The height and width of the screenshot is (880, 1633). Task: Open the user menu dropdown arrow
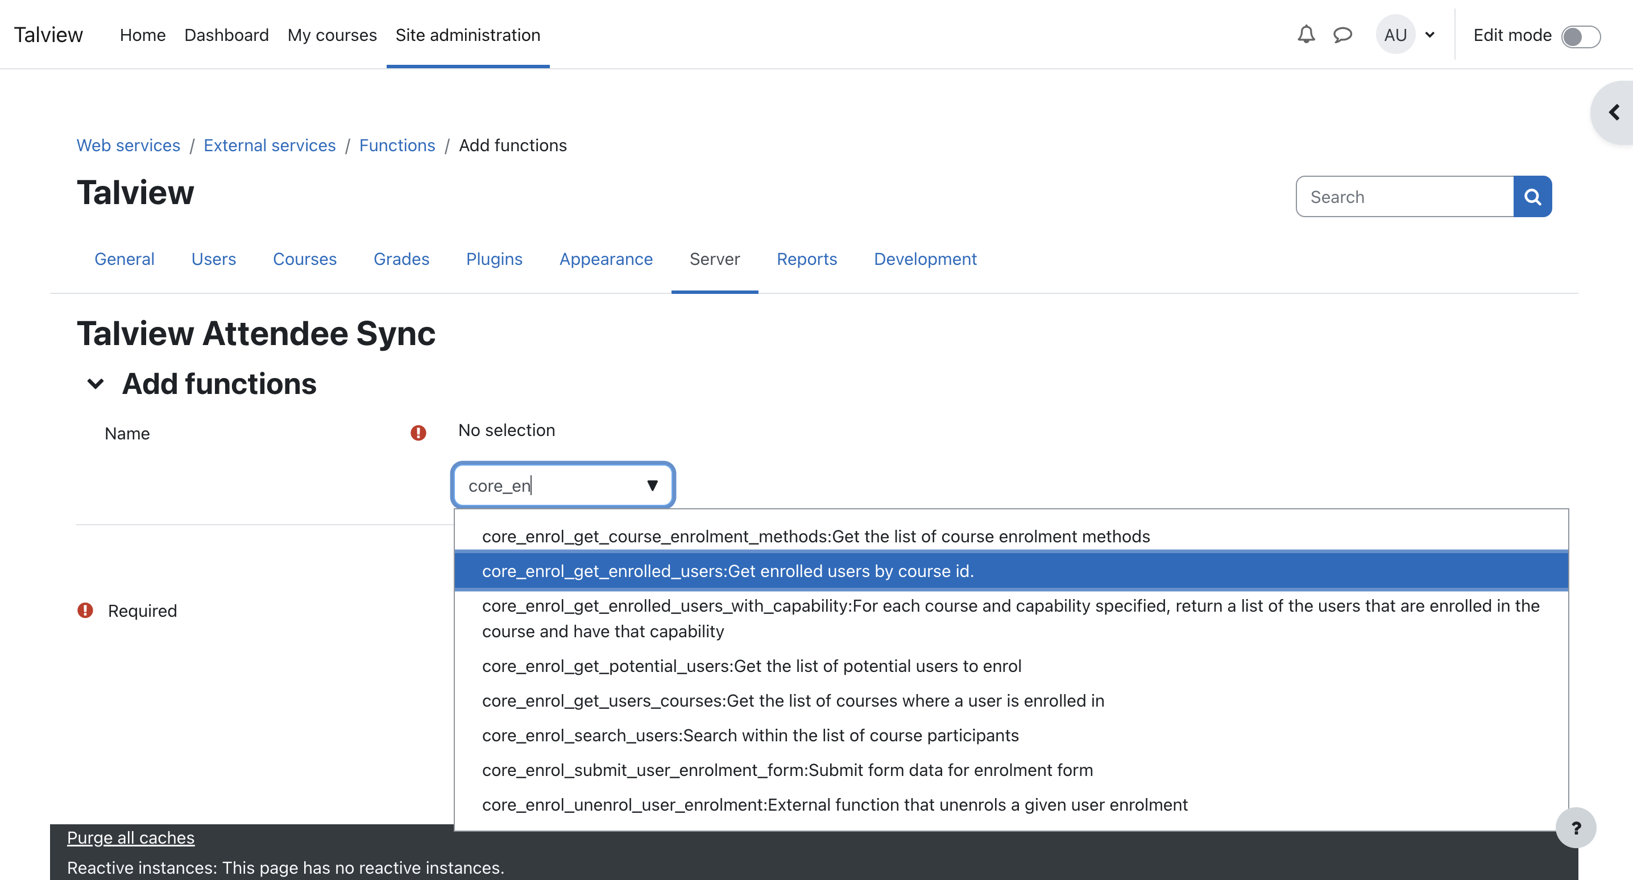point(1430,35)
